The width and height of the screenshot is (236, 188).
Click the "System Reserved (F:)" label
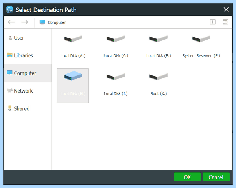coord(201,56)
